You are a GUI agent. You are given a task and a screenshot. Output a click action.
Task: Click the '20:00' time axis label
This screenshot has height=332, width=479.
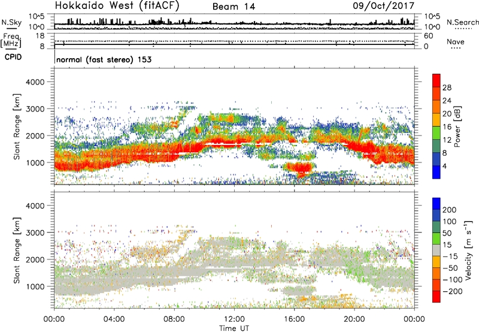[354, 319]
